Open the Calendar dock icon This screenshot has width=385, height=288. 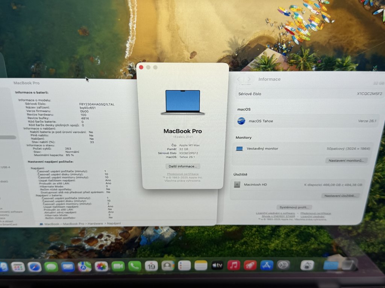click(x=151, y=266)
